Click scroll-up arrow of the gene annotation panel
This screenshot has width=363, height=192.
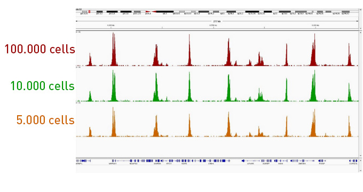360,160
